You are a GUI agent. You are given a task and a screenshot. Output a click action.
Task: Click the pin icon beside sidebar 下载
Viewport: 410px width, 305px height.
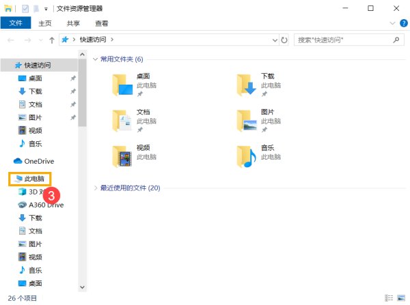[x=73, y=91]
